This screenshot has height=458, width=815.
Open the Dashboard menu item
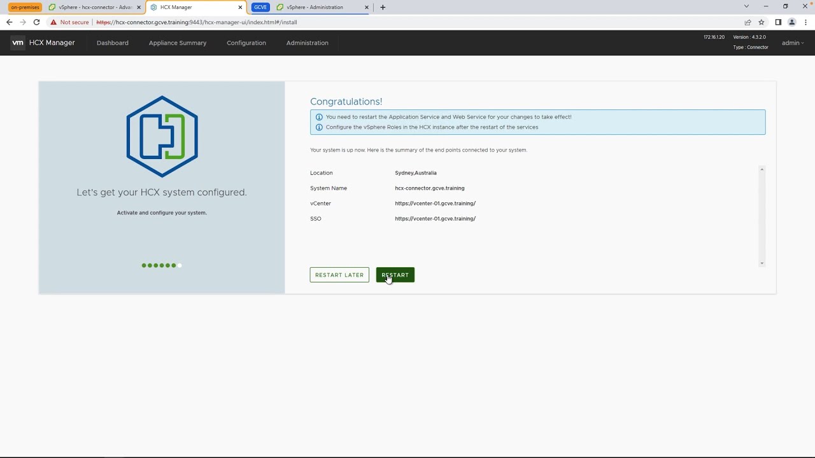pyautogui.click(x=113, y=43)
